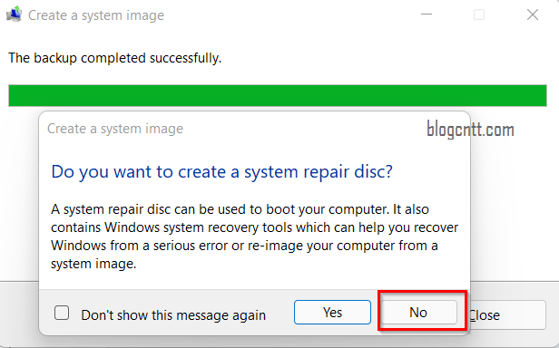Click the backup app icon in title bar
Screen dimensions: 559x348
tap(14, 14)
